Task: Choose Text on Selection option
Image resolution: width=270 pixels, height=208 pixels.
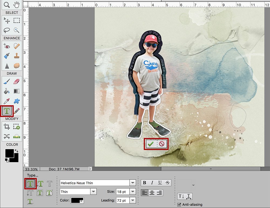Action: pos(40,193)
